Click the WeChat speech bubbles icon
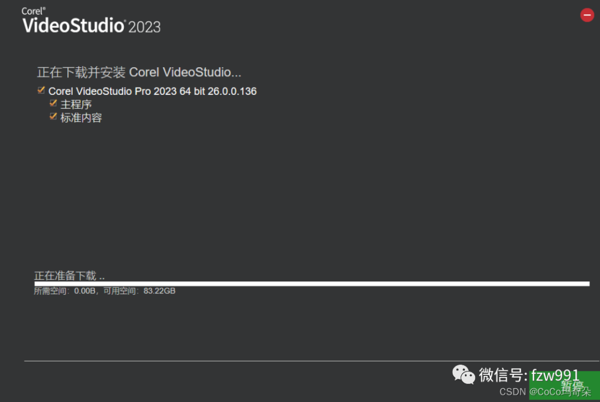Viewport: 600px width, 402px height. coord(463,374)
